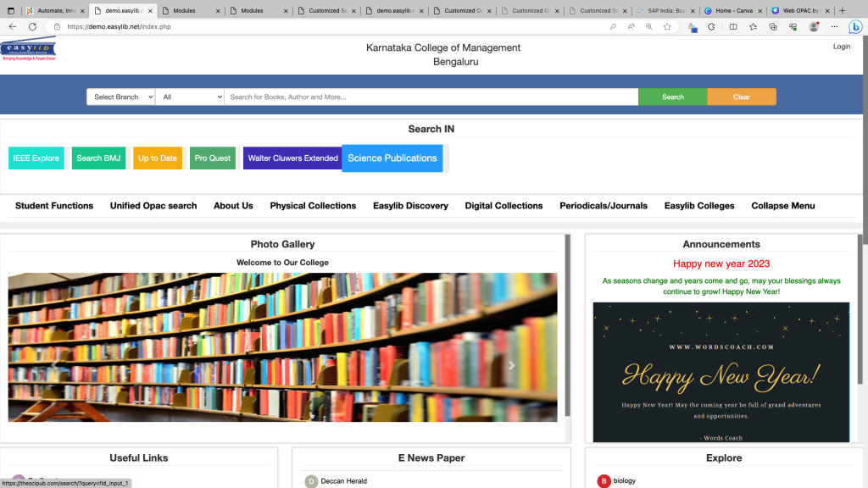The height and width of the screenshot is (488, 868).
Task: Open the tab actions menu icon
Action: pos(10,10)
